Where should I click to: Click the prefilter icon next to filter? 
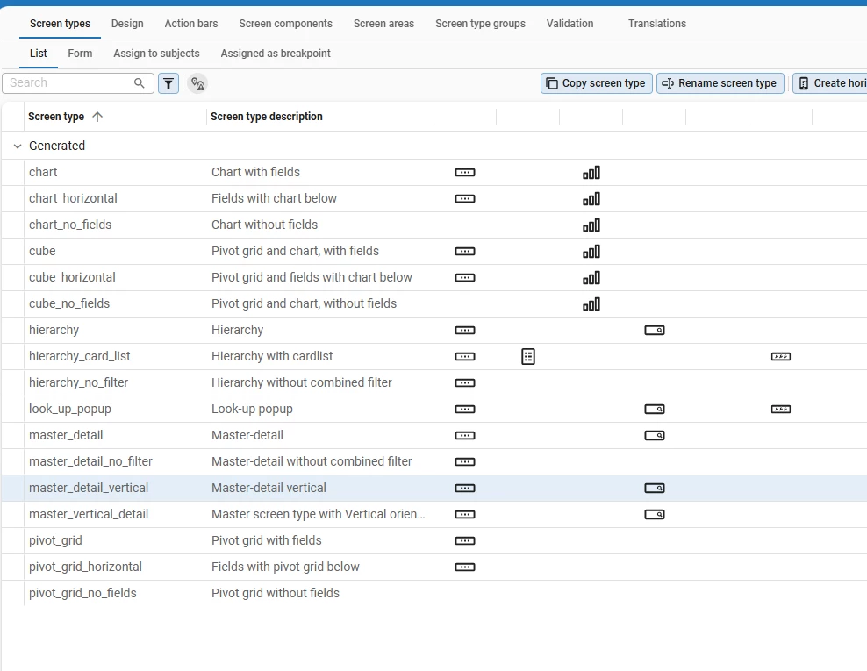pos(197,83)
